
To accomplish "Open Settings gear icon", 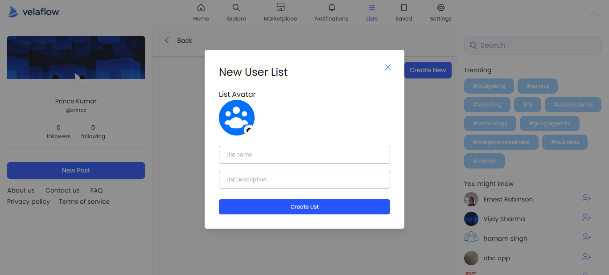I will 440,8.
